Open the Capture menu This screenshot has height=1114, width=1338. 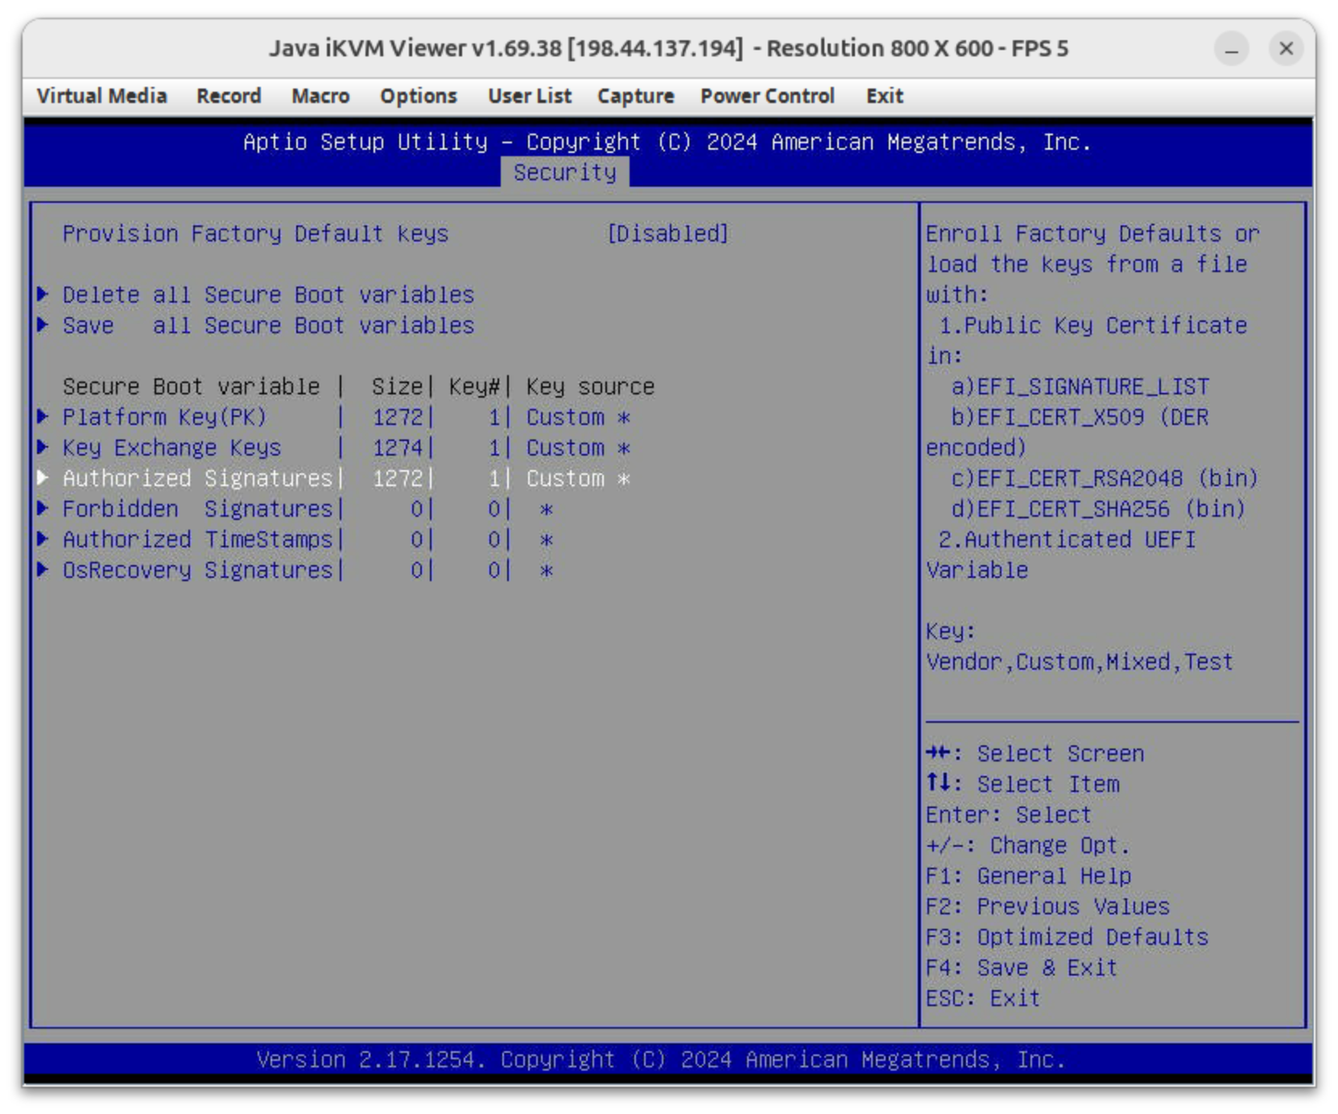635,96
